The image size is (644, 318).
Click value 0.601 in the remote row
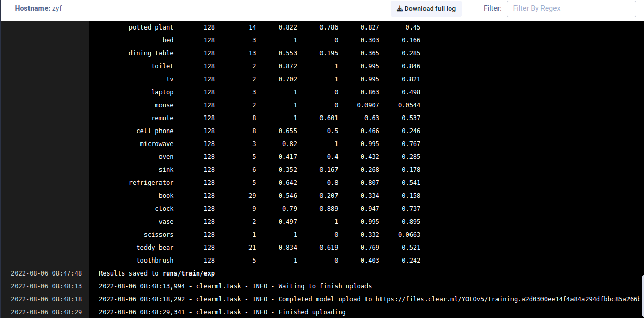[x=329, y=118]
